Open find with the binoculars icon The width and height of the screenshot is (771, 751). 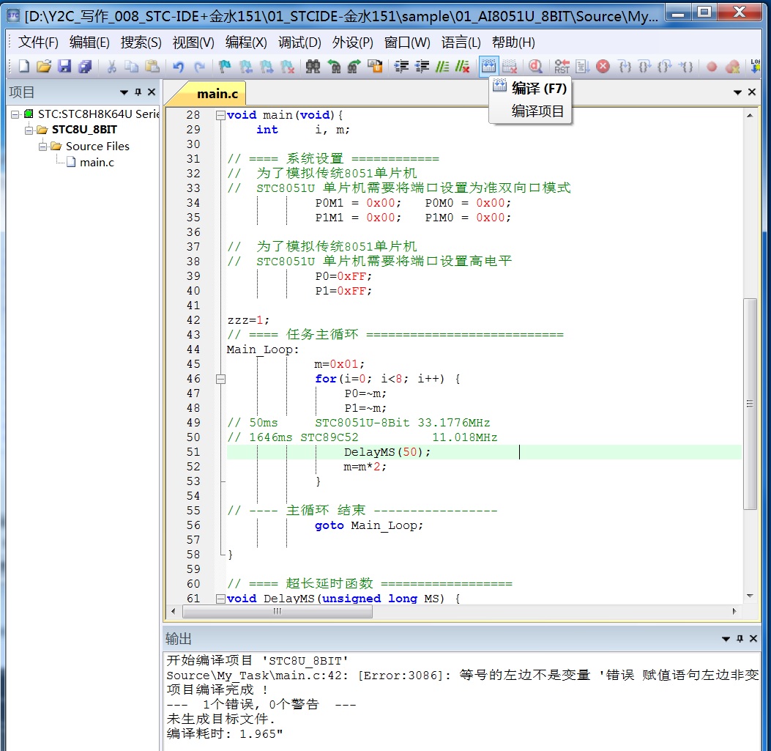(313, 66)
